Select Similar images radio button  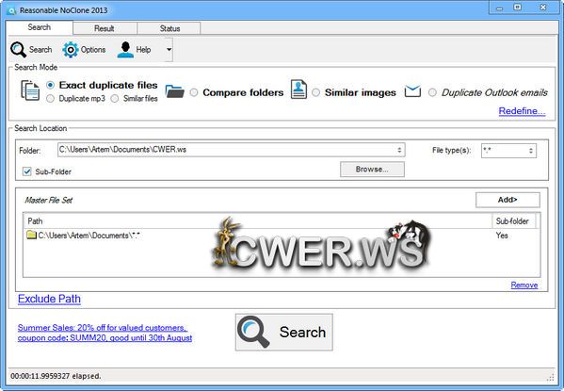pos(315,92)
